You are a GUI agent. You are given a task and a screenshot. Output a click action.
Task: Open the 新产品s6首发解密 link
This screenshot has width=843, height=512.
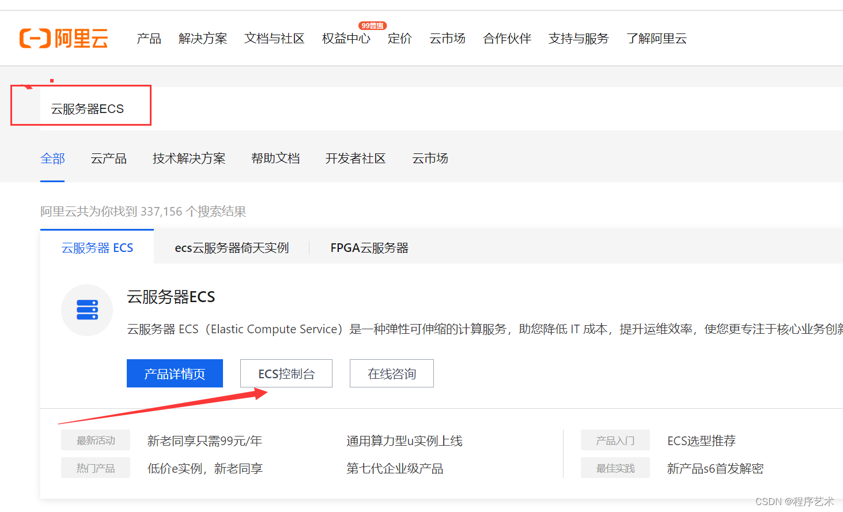[715, 469]
